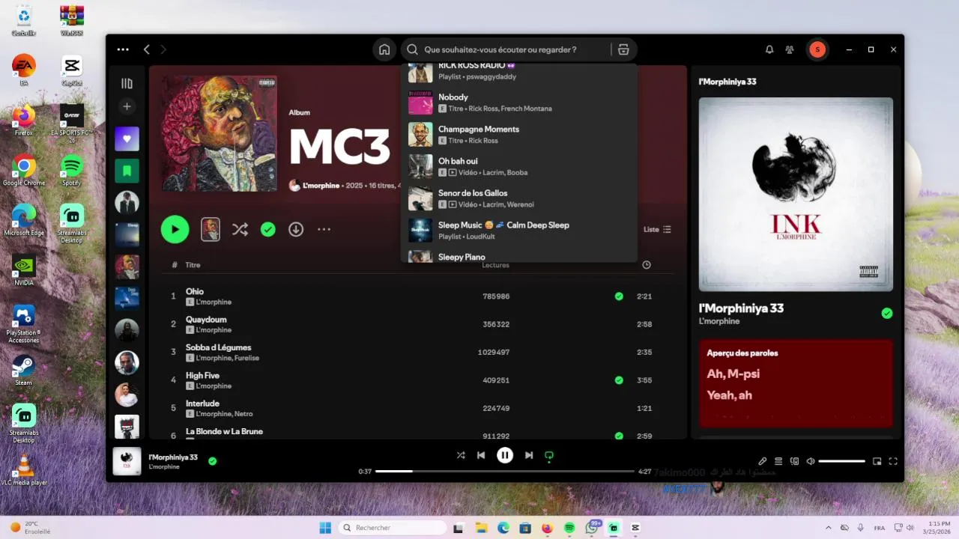Viewport: 959px width, 539px height.
Task: Switch player to full screen
Action: (893, 461)
